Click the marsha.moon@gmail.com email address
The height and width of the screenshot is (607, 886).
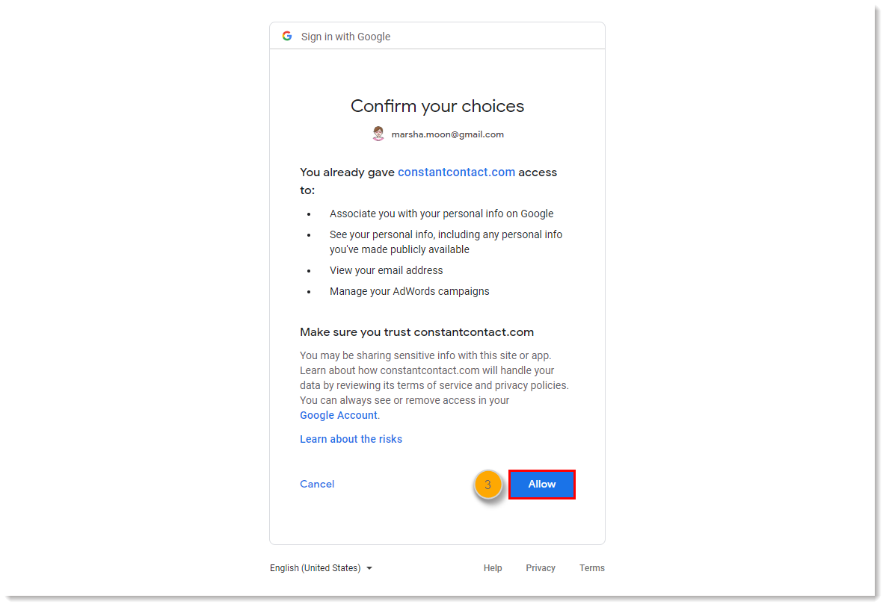click(x=448, y=134)
